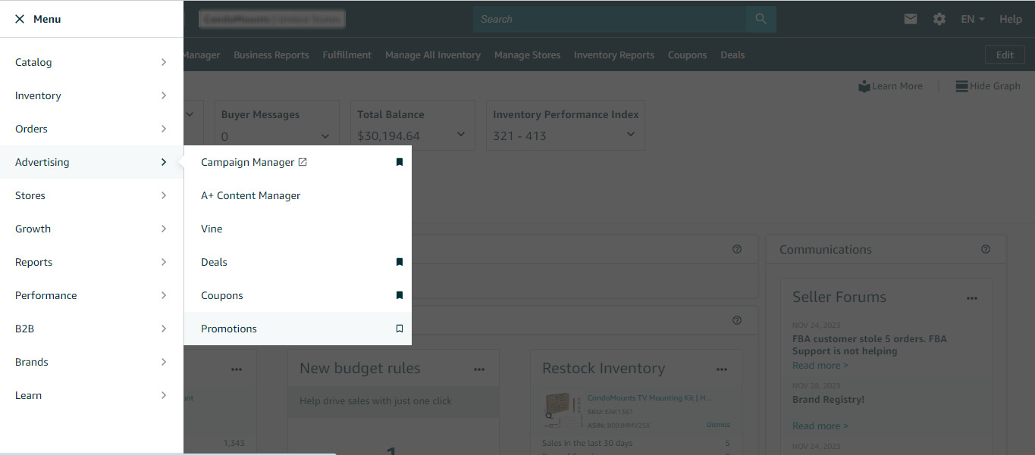Toggle the bookmark next to Promotions
The image size is (1035, 455).
click(399, 328)
